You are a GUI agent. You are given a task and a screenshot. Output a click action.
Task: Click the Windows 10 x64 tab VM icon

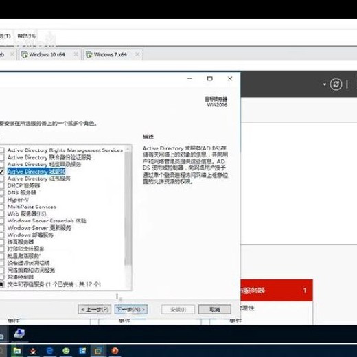click(25, 54)
